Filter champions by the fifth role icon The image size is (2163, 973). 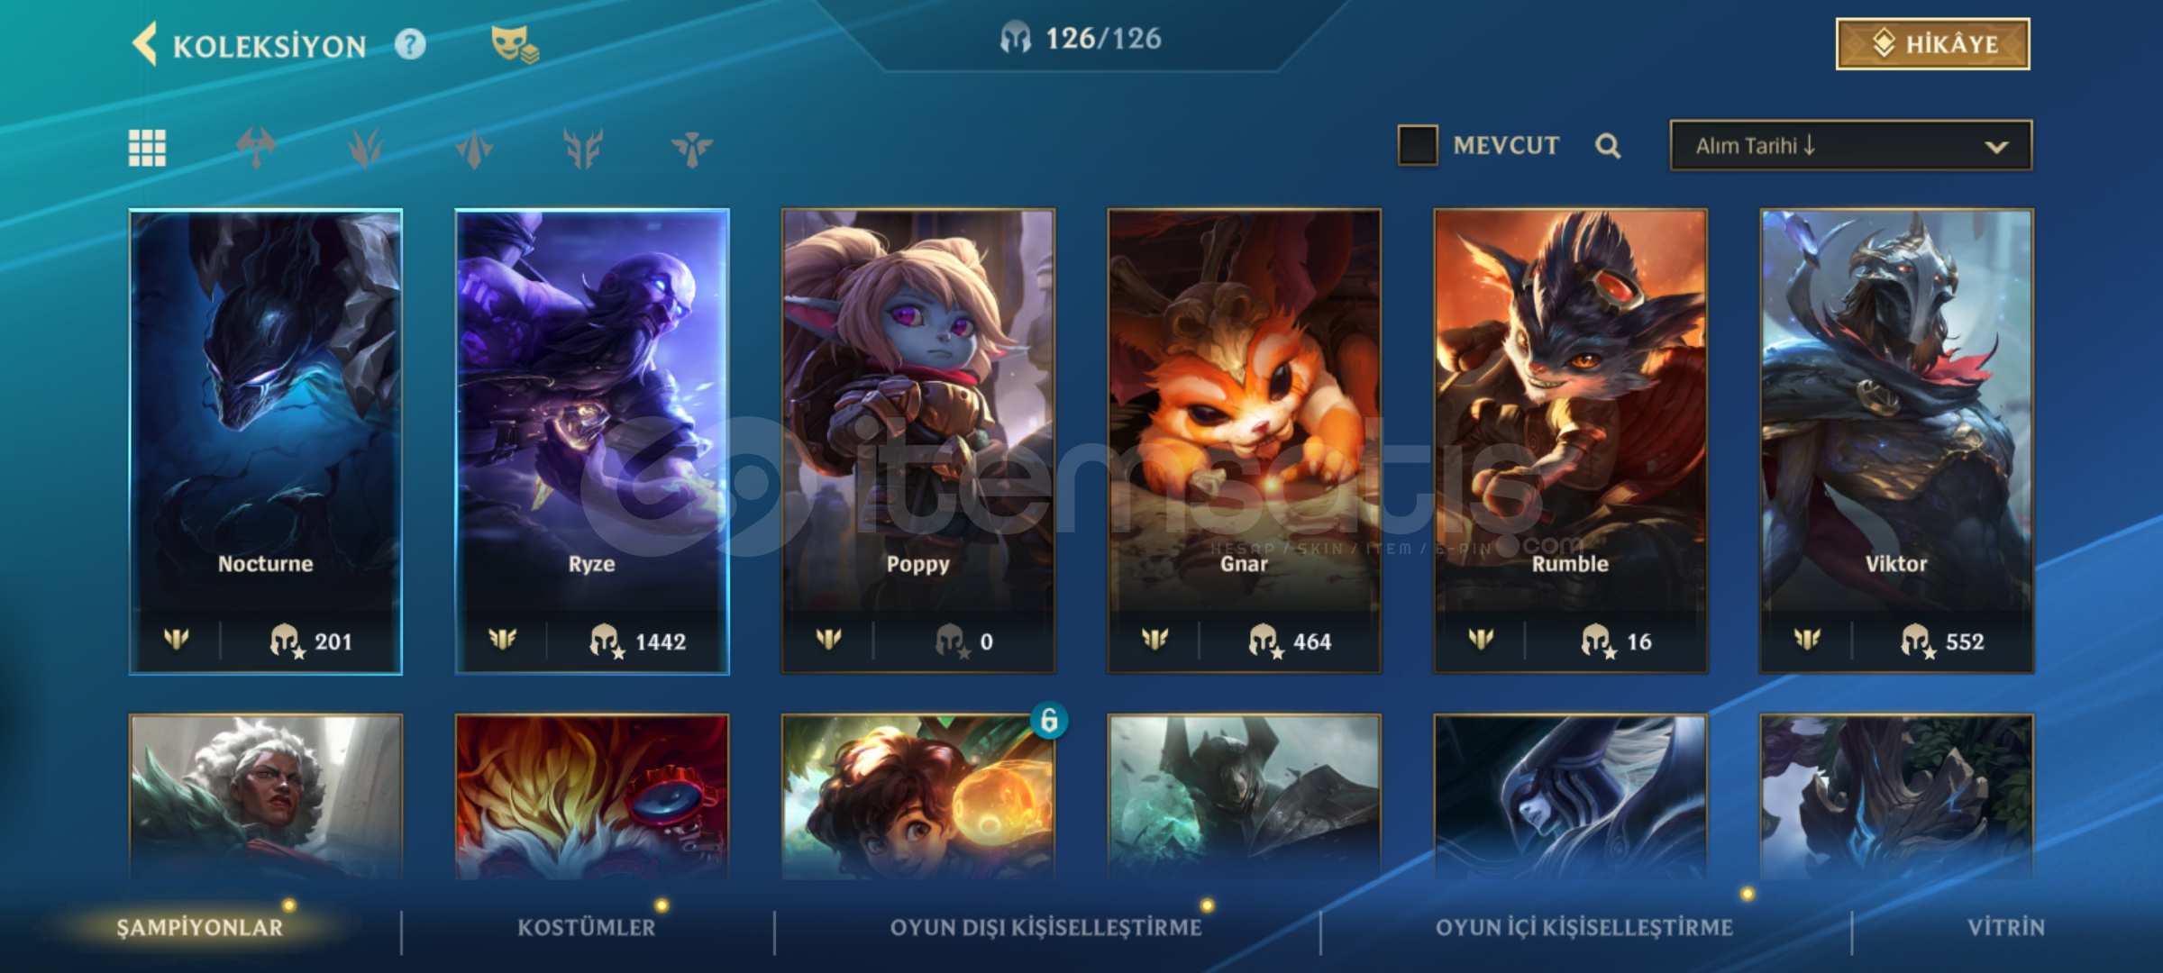coord(692,148)
